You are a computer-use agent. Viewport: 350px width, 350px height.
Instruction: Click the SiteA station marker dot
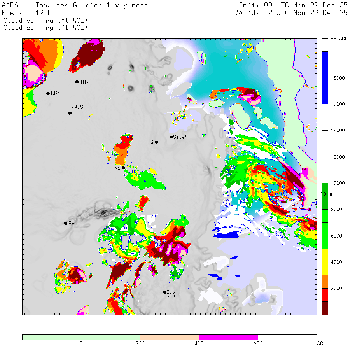point(171,137)
